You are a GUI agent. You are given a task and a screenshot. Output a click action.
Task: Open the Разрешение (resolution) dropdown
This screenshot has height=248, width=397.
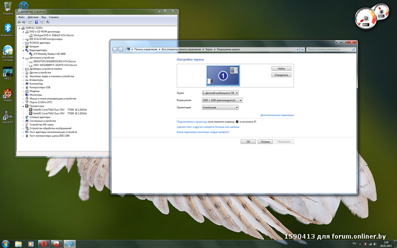point(220,100)
